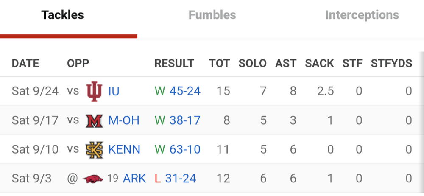Open the ARK team link
Viewport: 424px width, 196px height.
click(134, 179)
